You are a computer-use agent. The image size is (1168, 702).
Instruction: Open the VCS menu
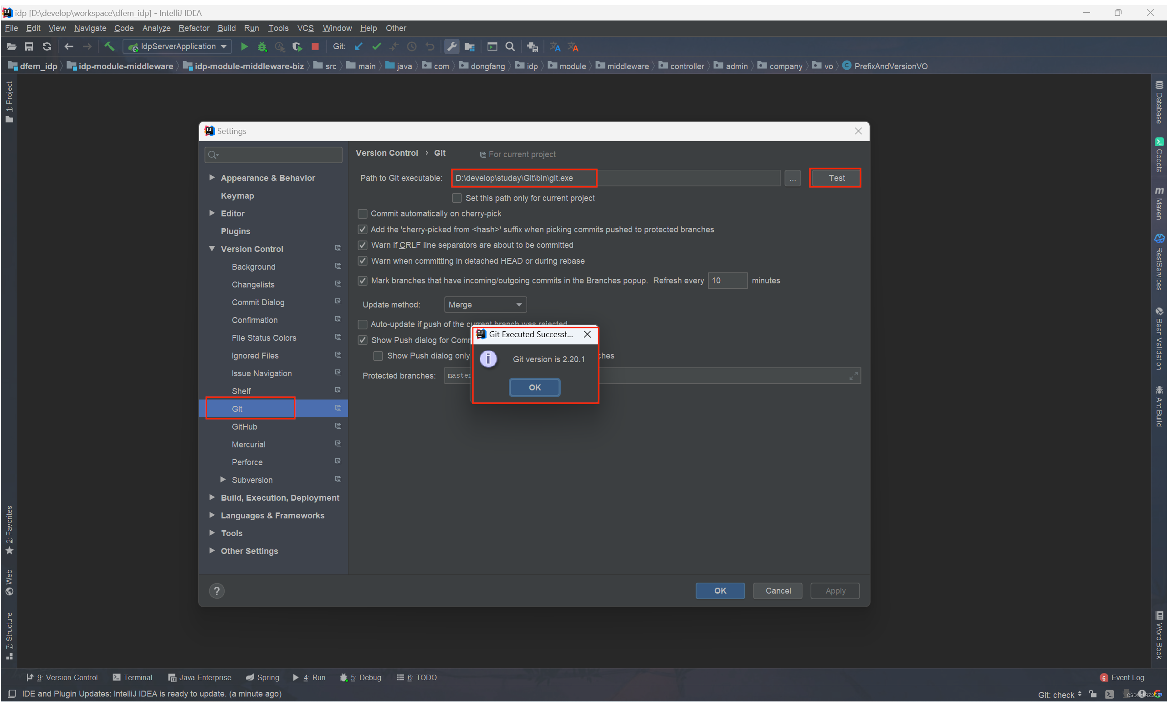click(x=305, y=28)
